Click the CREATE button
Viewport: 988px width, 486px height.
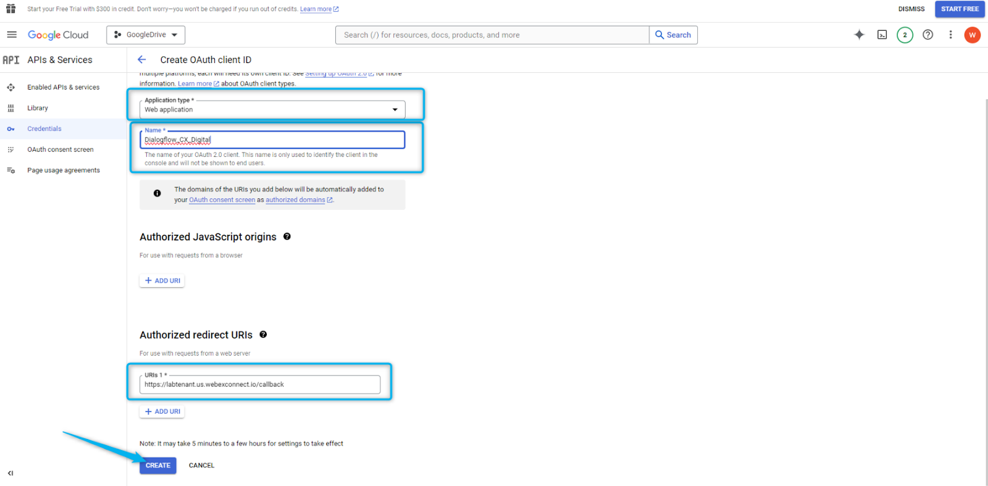coord(158,466)
